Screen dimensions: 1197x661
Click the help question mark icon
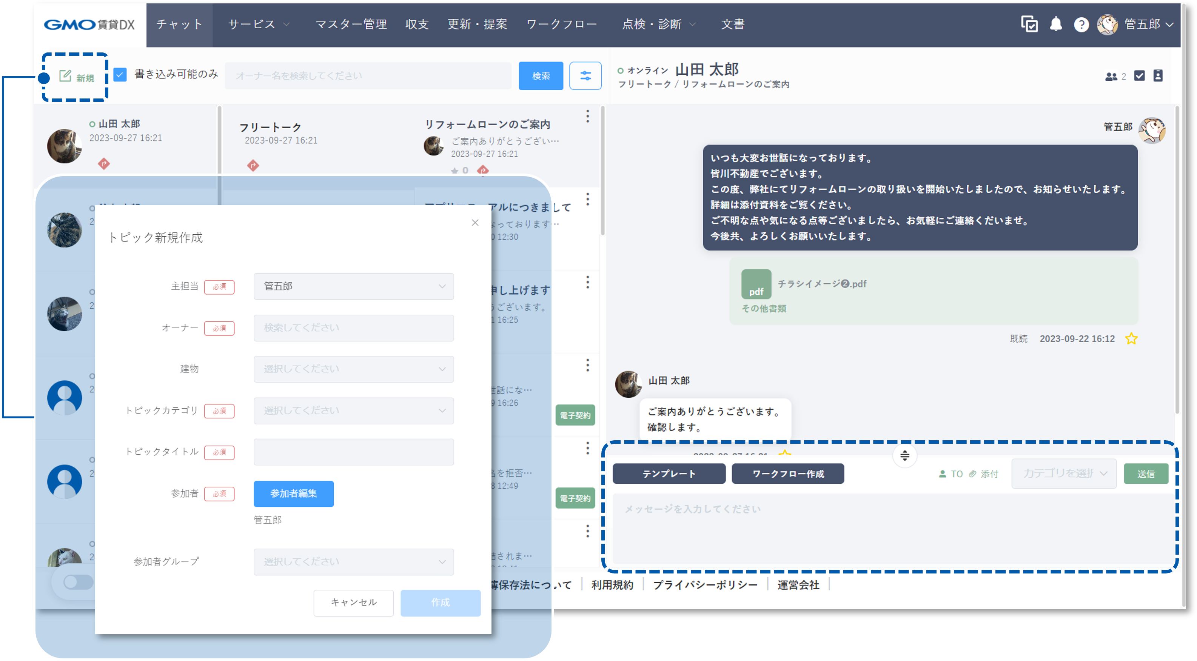point(1081,24)
